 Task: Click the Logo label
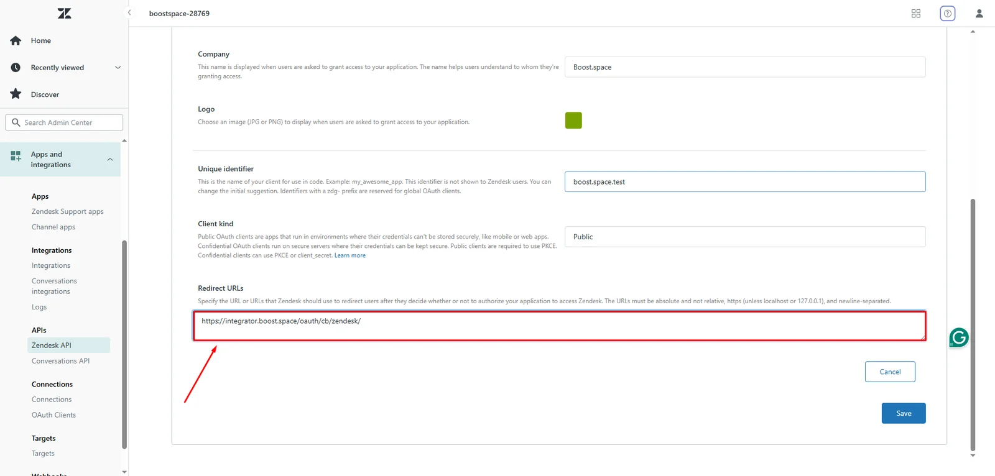click(206, 109)
